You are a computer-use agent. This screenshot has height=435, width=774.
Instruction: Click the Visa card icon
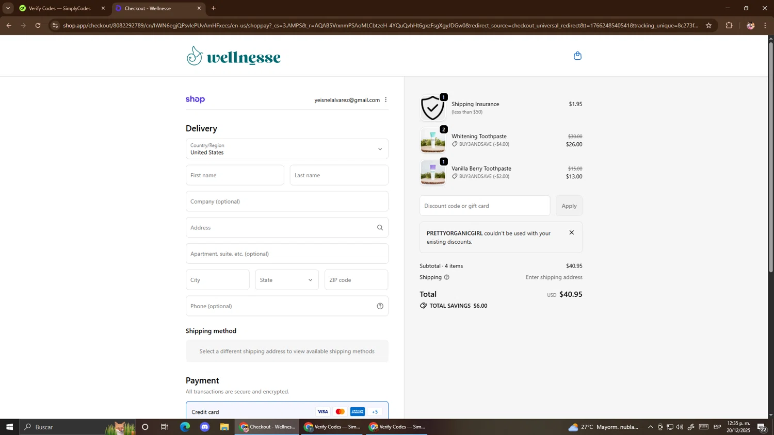pyautogui.click(x=322, y=412)
